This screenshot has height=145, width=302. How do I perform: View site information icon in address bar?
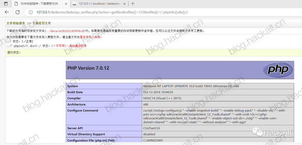(x=31, y=12)
